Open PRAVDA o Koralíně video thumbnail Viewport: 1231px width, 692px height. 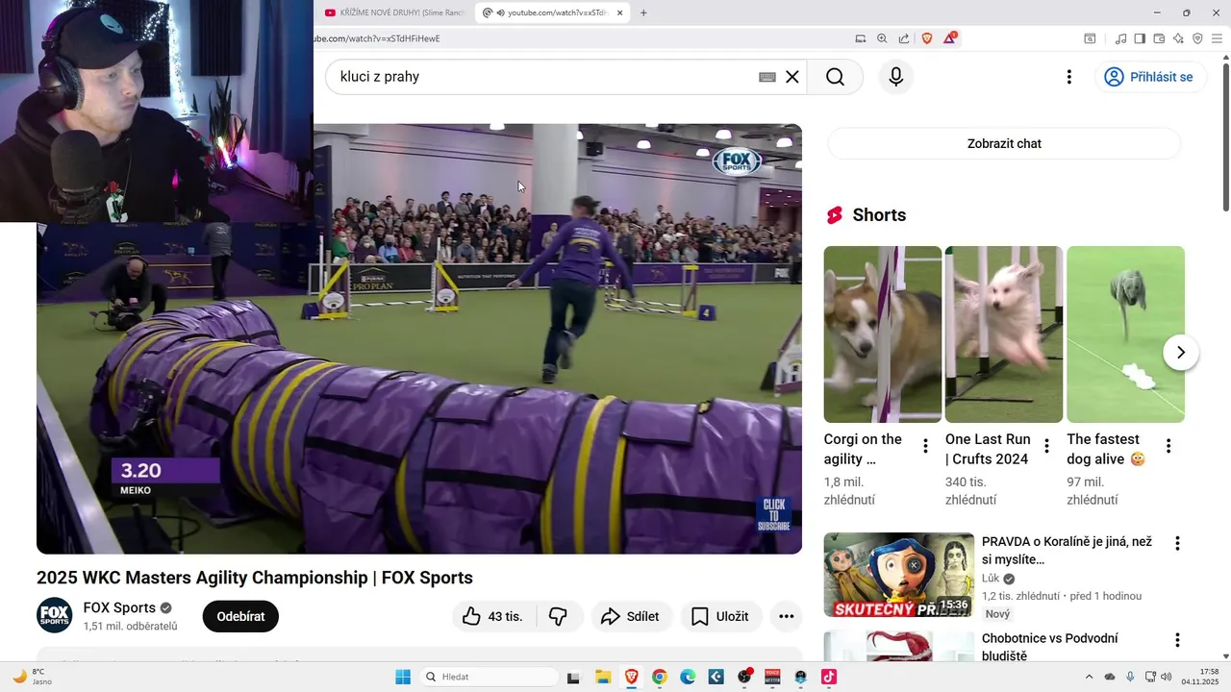[x=899, y=575]
